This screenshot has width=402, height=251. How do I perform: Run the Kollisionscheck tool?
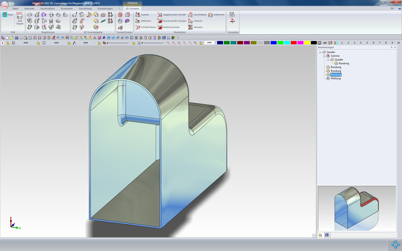click(x=171, y=27)
